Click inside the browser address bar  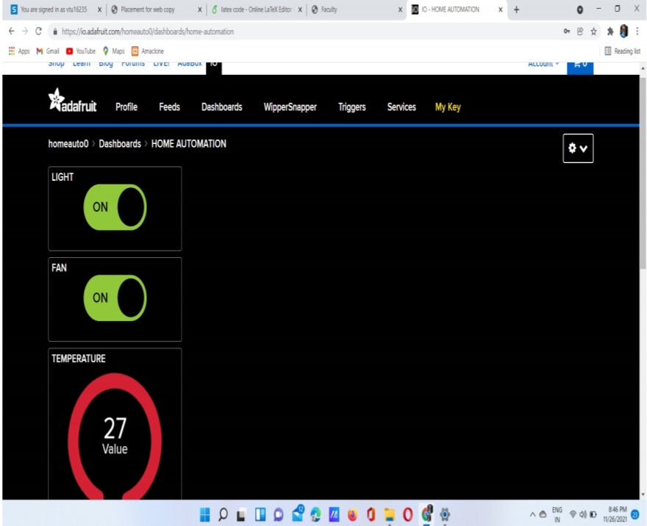coord(221,32)
